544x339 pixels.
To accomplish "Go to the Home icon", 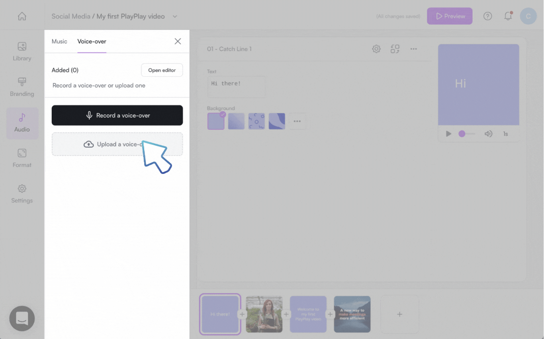I will 22,16.
